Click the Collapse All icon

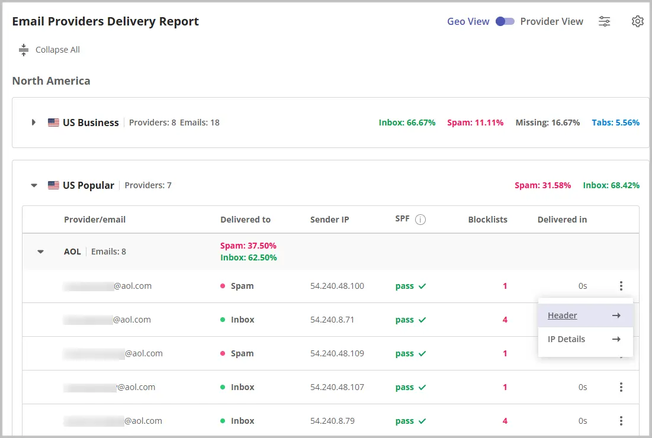[x=24, y=50]
